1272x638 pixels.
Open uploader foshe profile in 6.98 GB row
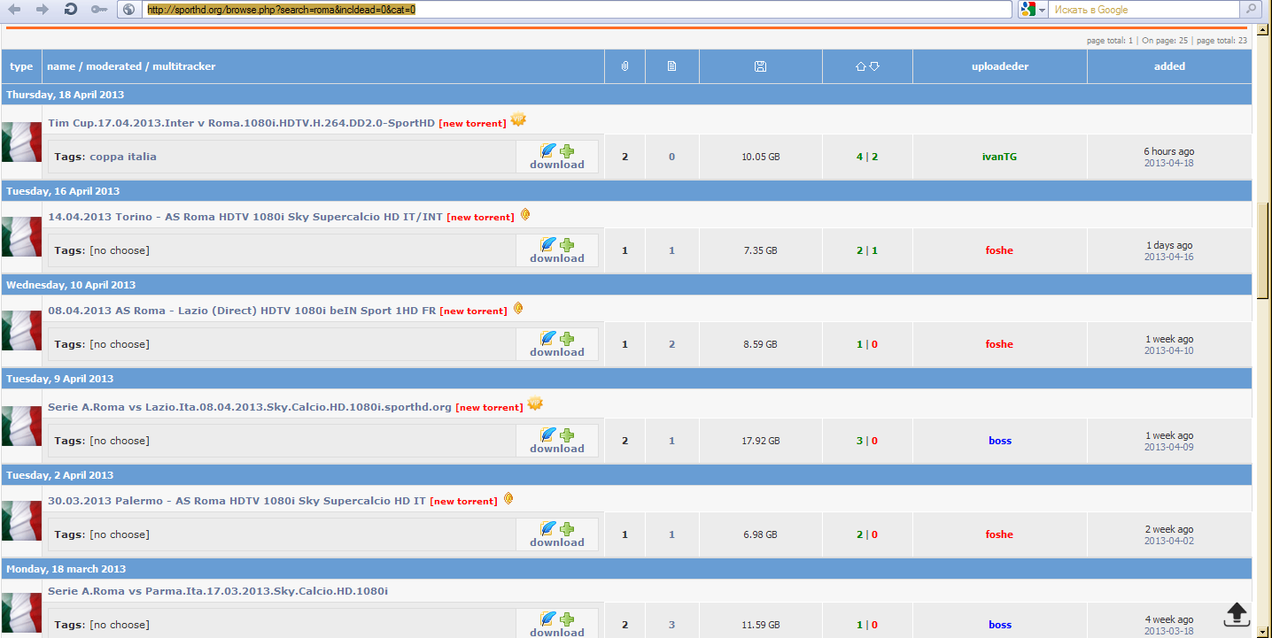[999, 534]
